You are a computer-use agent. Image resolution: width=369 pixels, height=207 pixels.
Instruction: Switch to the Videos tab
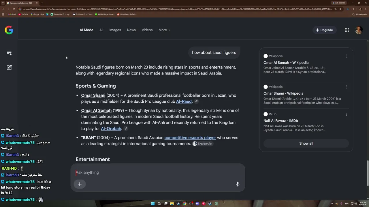pos(147,30)
